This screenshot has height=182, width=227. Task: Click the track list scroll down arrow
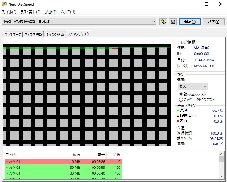221,176
